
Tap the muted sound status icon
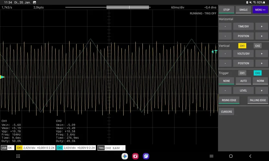pyautogui.click(x=251, y=2)
